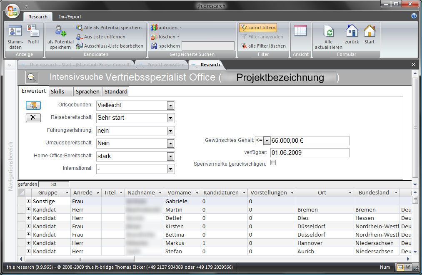Select the Skills tab

pos(57,91)
